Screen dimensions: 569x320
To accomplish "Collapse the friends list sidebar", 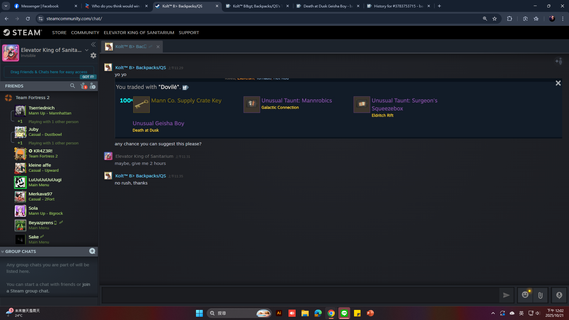I will tap(93, 44).
